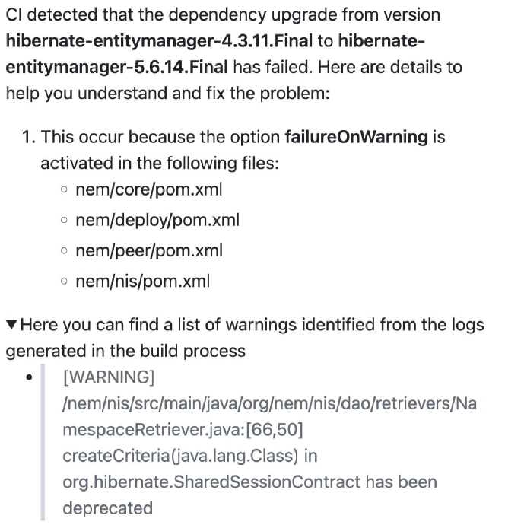Image resolution: width=505 pixels, height=525 pixels.
Task: Collapse the warnings list disclosure triangle
Action: tap(11, 326)
